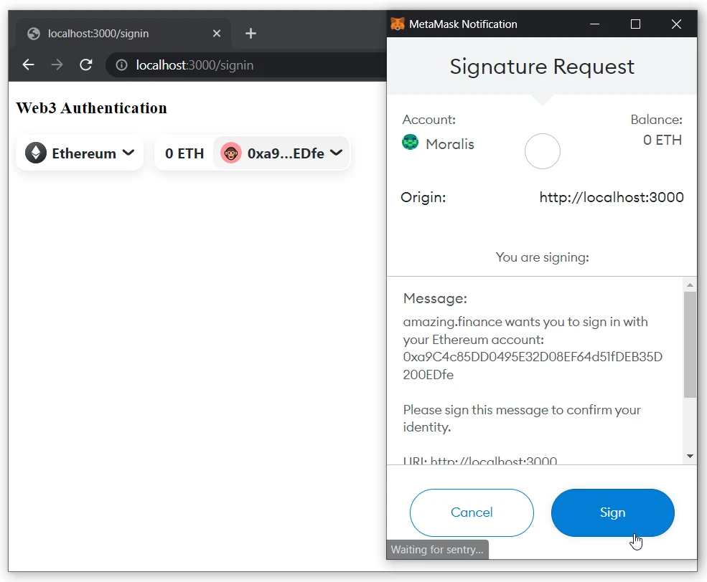The width and height of the screenshot is (707, 582).
Task: Click the circular loading indicator beside Moralis account
Action: click(x=542, y=151)
